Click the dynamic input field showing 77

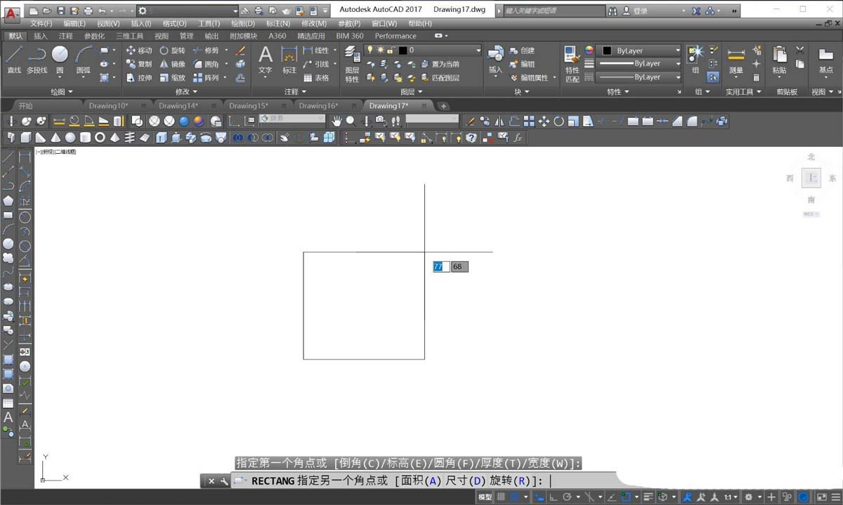(440, 267)
